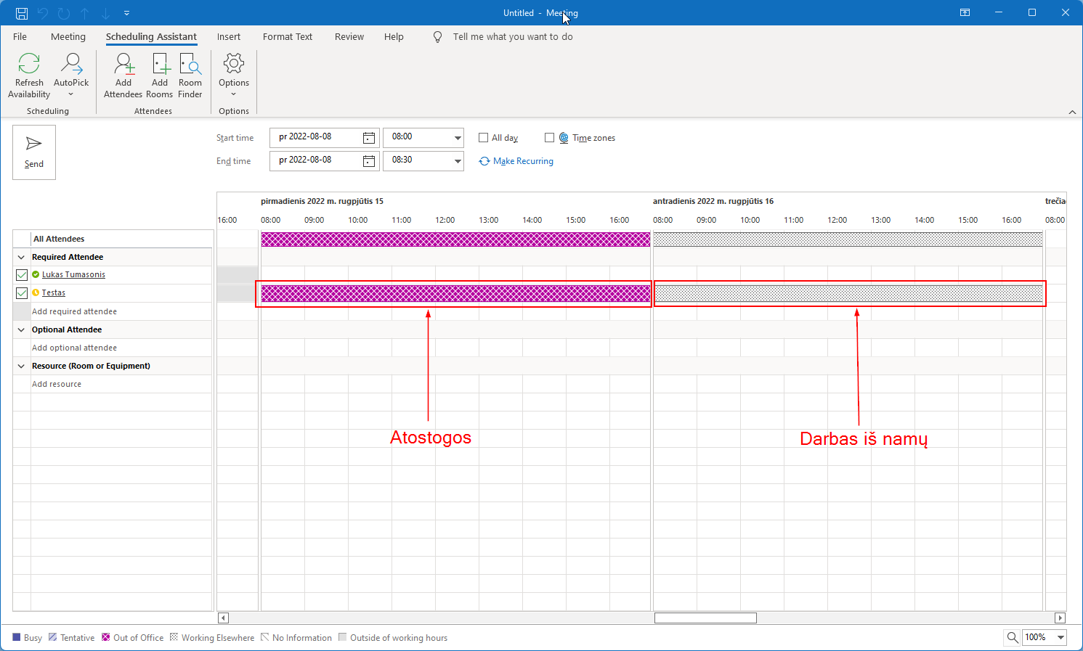
Task: Open the Room Finder
Action: click(x=190, y=65)
